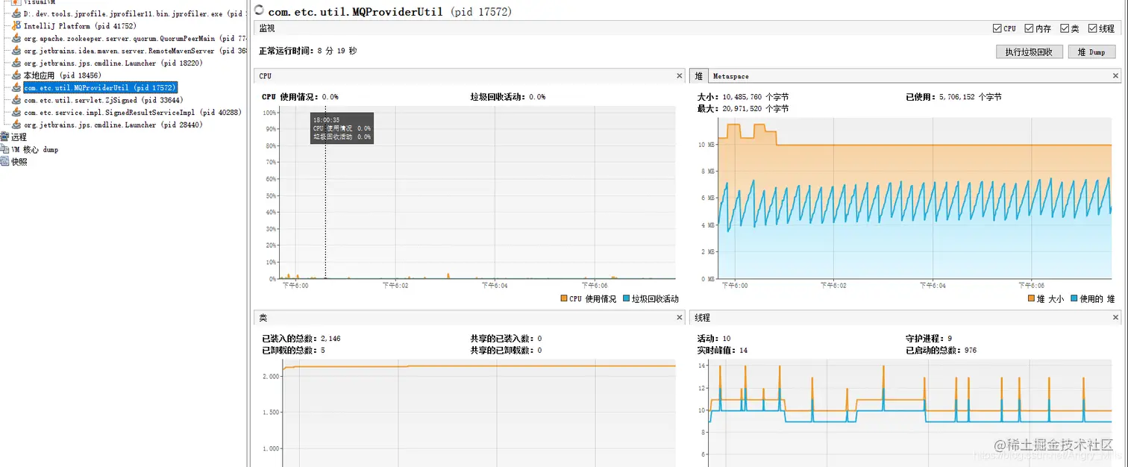Click the 已装入的总数: 2,146 value

pyautogui.click(x=301, y=339)
